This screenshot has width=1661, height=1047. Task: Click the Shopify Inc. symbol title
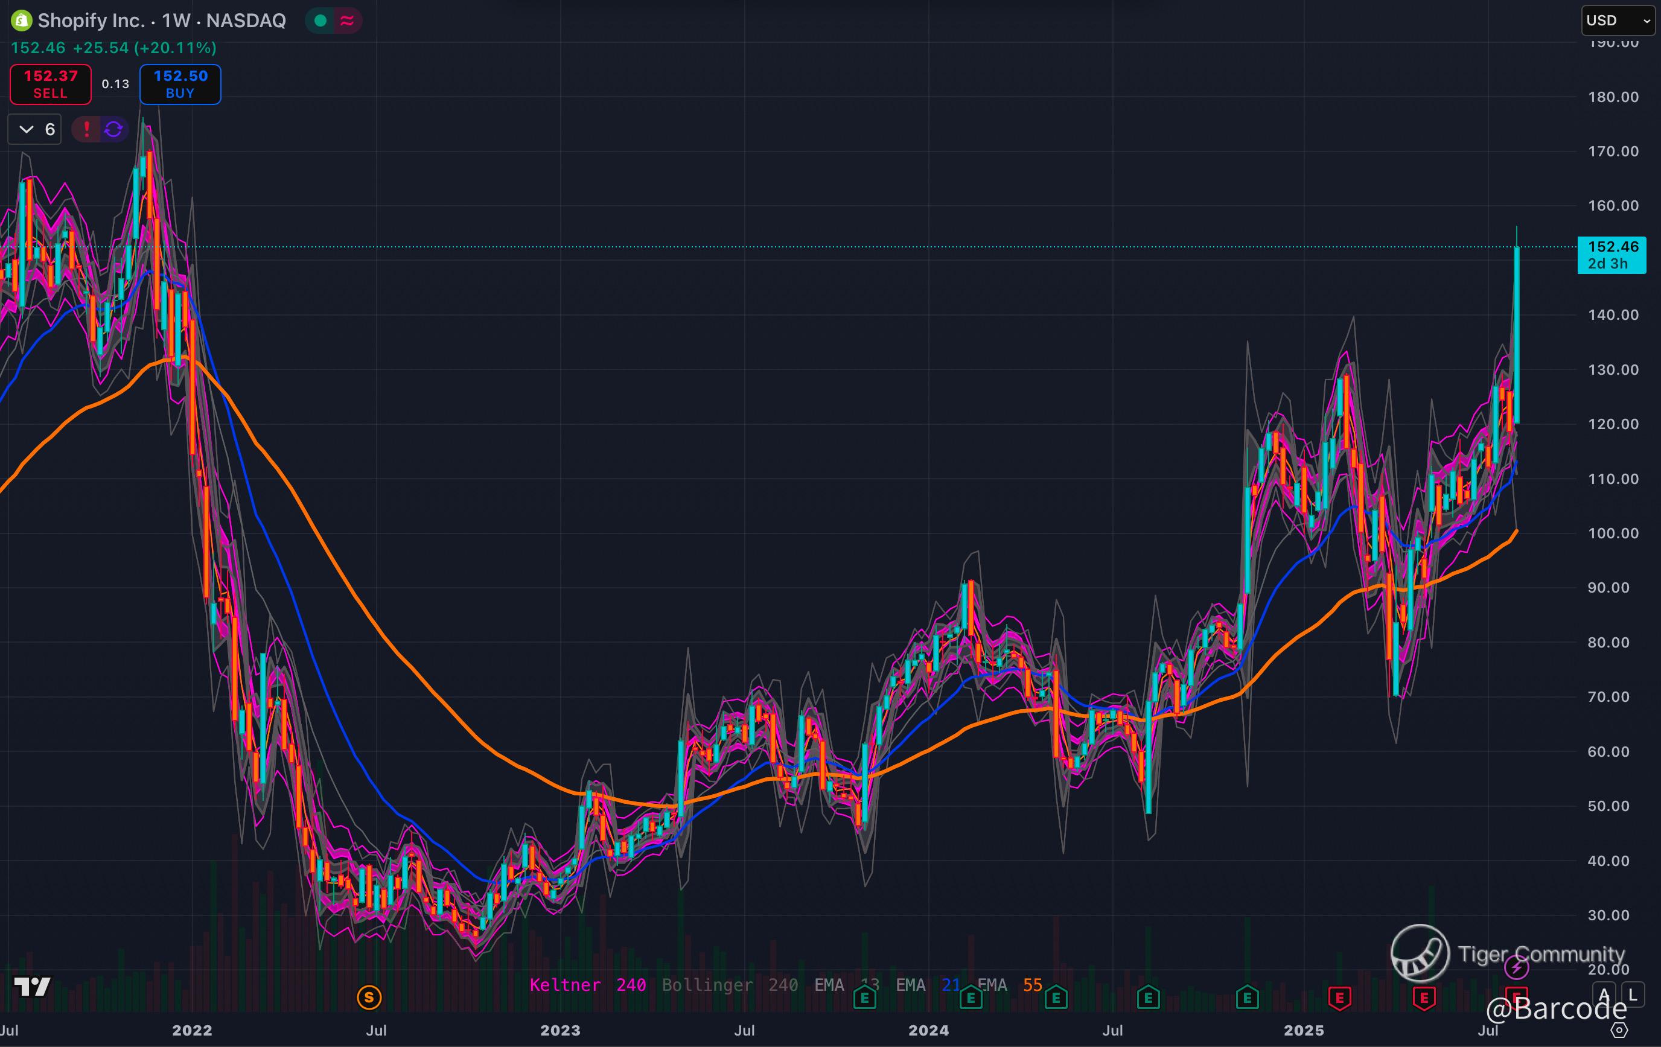coord(91,21)
